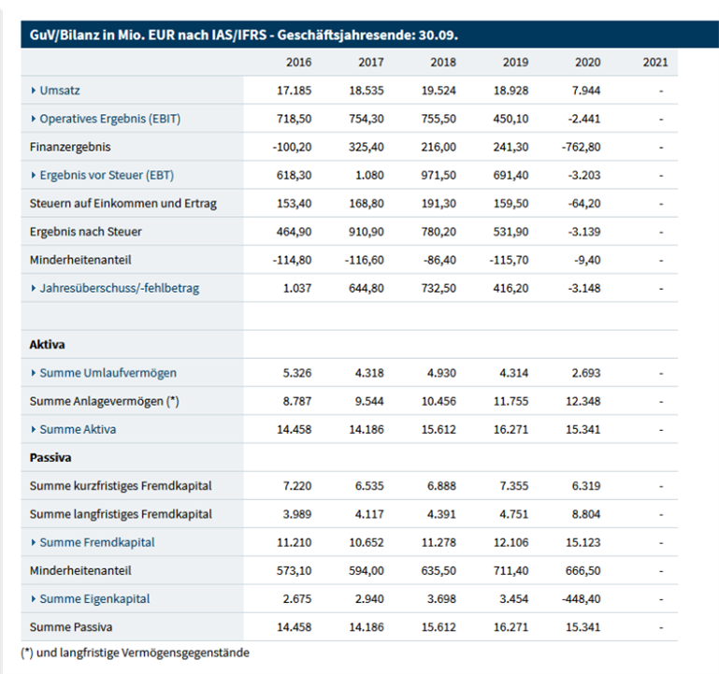Expand the Summe Eigenkapital arrow
This screenshot has height=674, width=719.
(x=33, y=599)
